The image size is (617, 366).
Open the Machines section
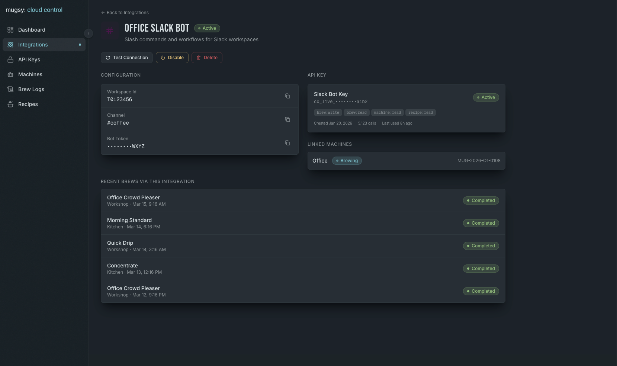point(44,74)
